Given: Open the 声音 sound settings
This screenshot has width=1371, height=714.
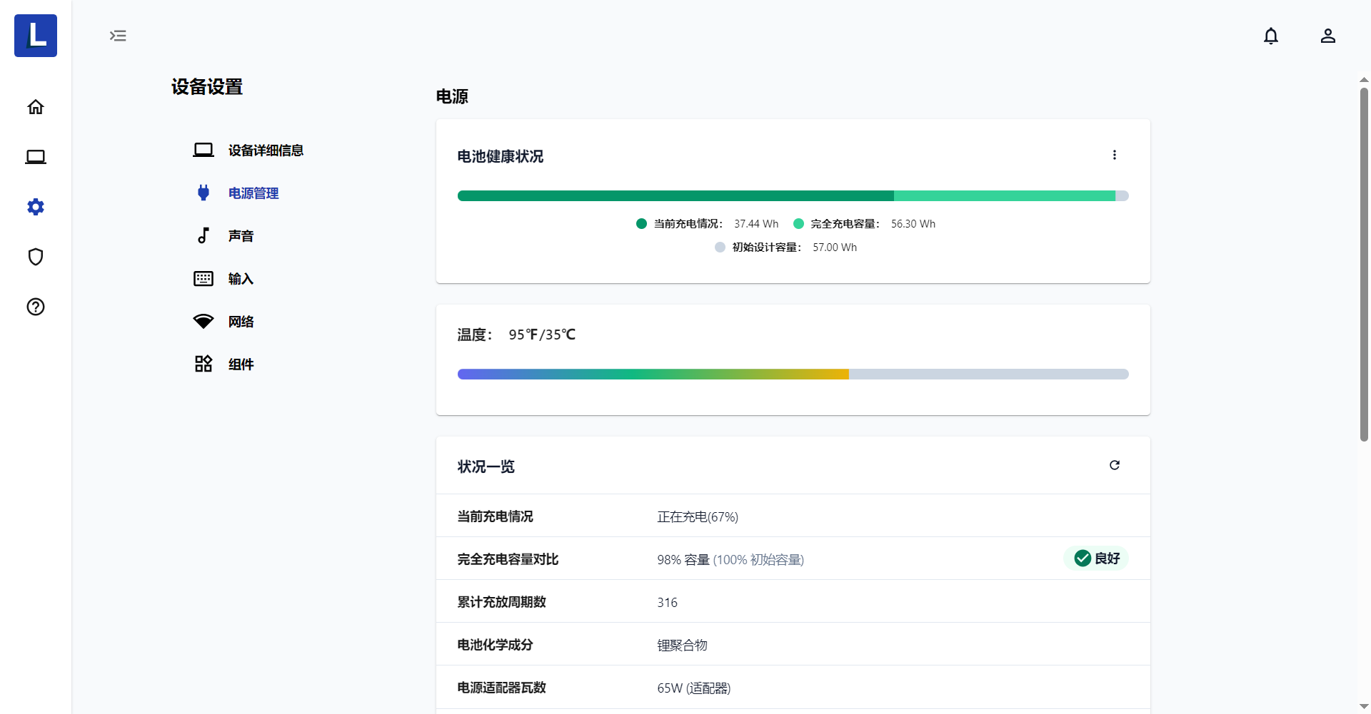Looking at the screenshot, I should pyautogui.click(x=241, y=236).
